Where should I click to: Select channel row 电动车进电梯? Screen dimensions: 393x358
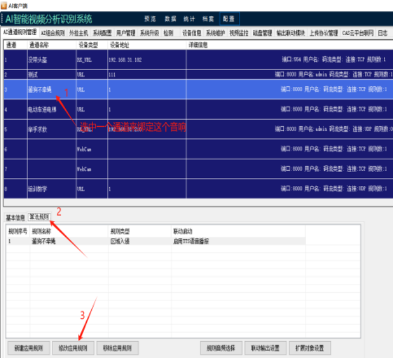pos(198,109)
